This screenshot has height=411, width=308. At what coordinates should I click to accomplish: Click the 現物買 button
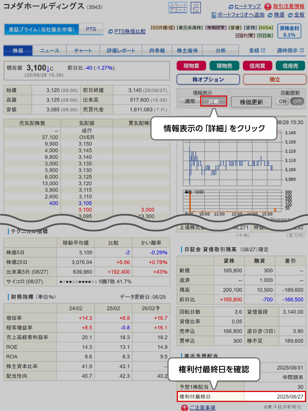point(191,66)
